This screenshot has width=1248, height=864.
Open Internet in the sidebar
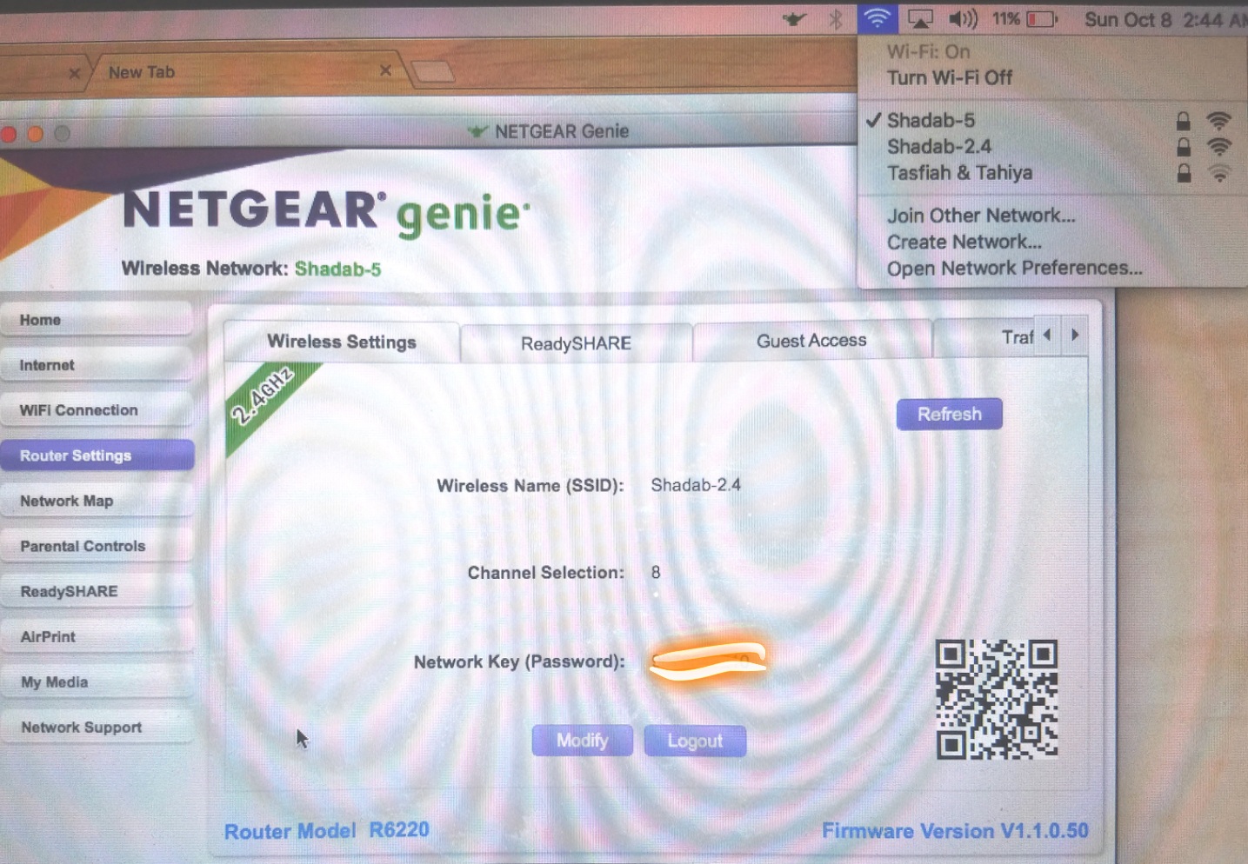point(97,365)
